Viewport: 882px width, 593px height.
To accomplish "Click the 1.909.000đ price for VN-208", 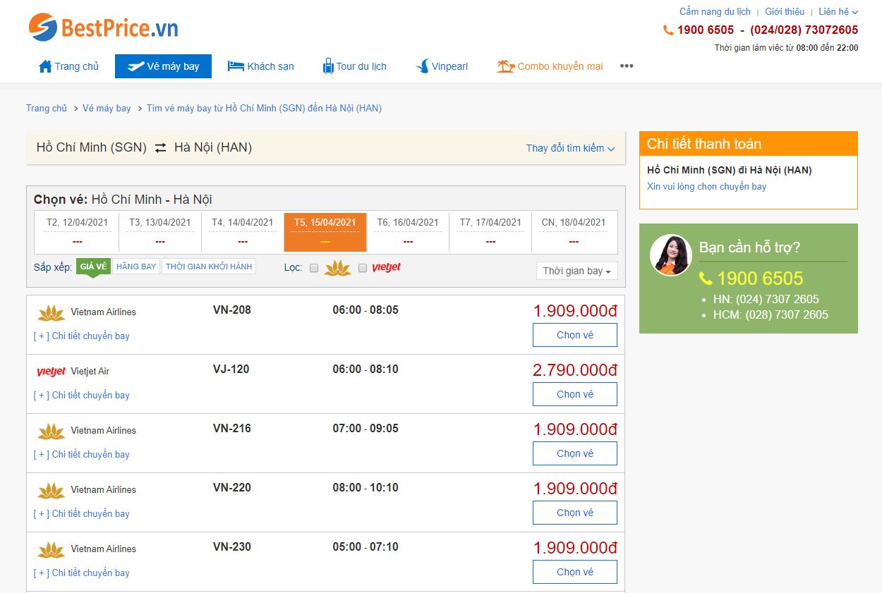I will 575,311.
